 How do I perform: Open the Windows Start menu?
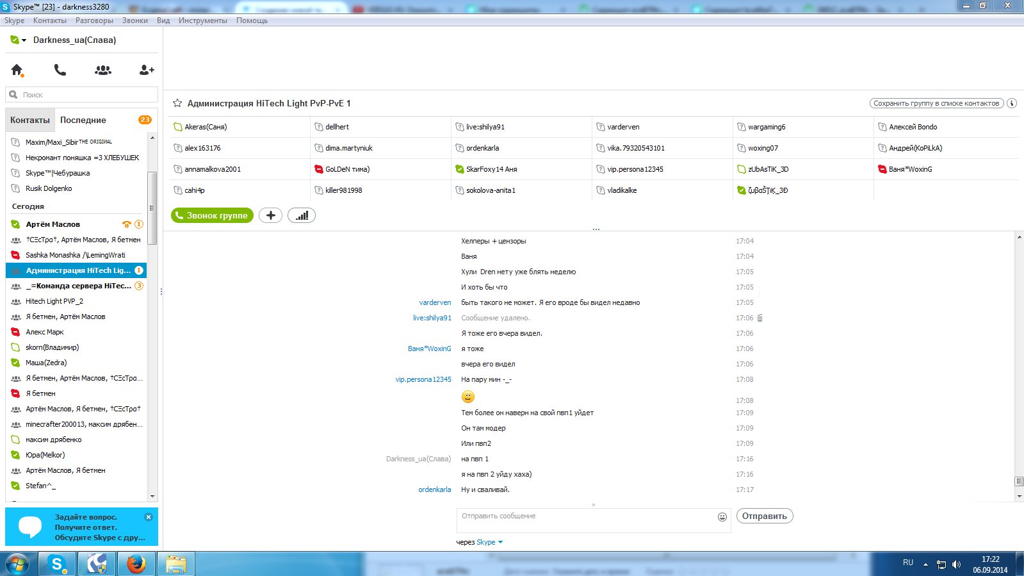coord(17,564)
